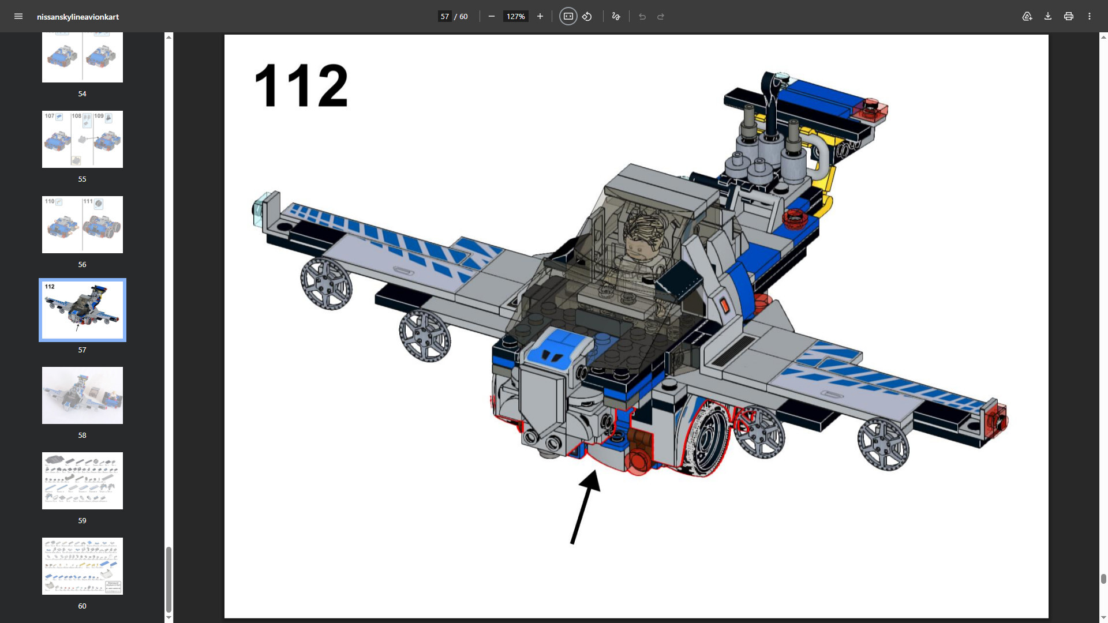Screen dimensions: 1108x623
Task: Click the page number field showing 57
Action: point(444,16)
